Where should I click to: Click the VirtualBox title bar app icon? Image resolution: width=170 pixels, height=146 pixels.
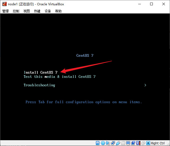click(5, 4)
